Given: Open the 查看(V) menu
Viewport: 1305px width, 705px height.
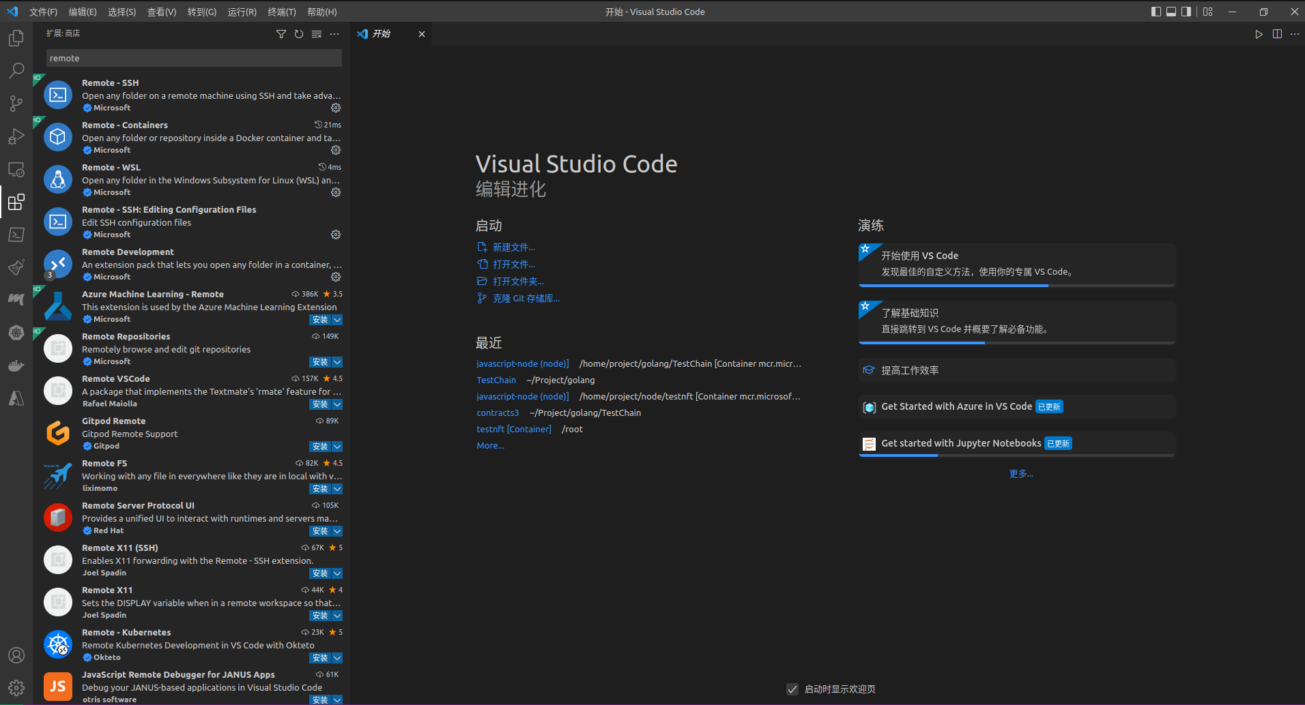Looking at the screenshot, I should (x=162, y=12).
